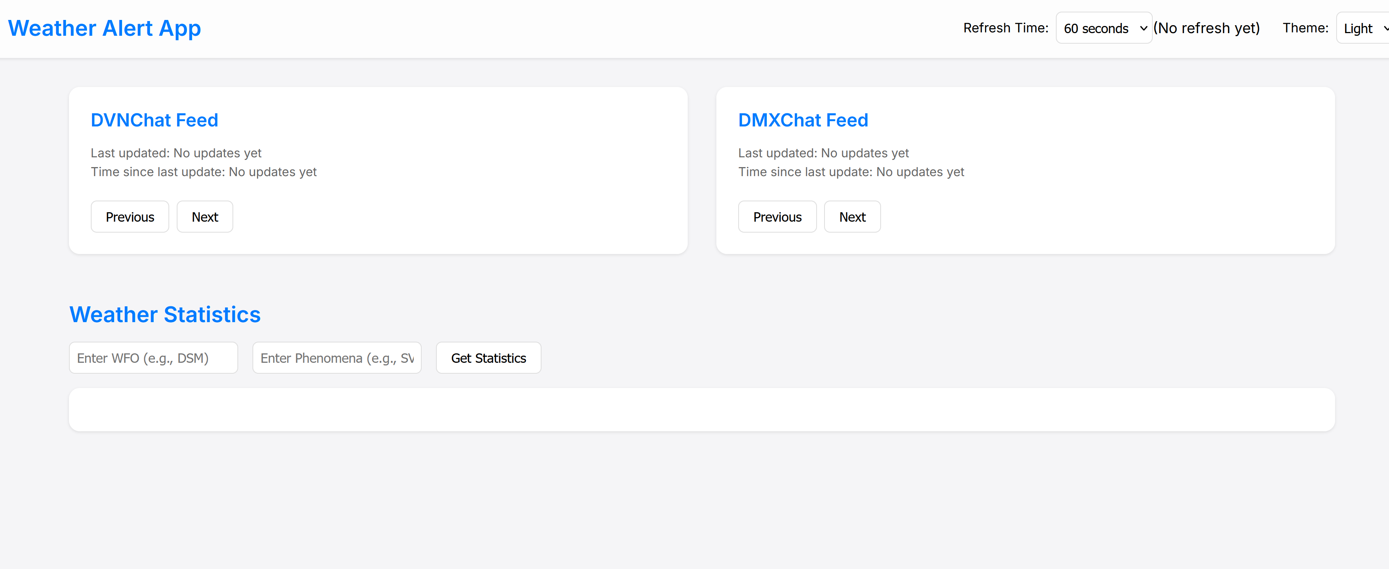Focus the Enter WFO input field

pos(153,358)
